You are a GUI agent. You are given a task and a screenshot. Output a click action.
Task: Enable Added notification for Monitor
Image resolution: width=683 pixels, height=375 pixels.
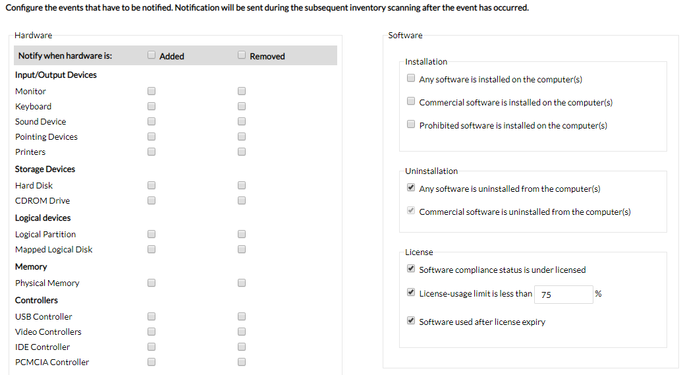[151, 91]
